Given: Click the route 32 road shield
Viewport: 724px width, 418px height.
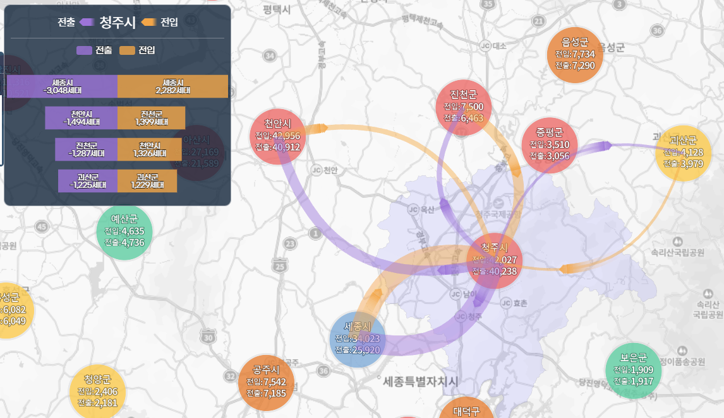Looking at the screenshot, I should (x=231, y=376).
